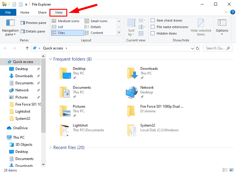
Task: Go up one folder level
Action: click(x=27, y=48)
